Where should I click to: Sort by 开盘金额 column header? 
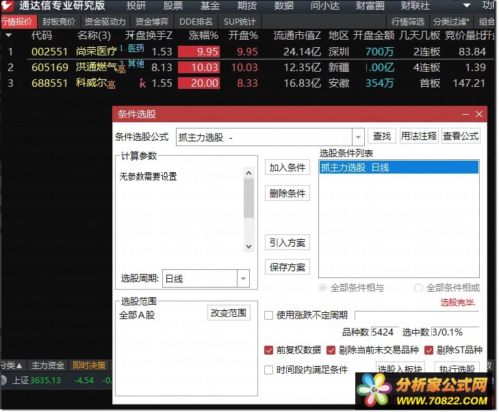click(374, 36)
